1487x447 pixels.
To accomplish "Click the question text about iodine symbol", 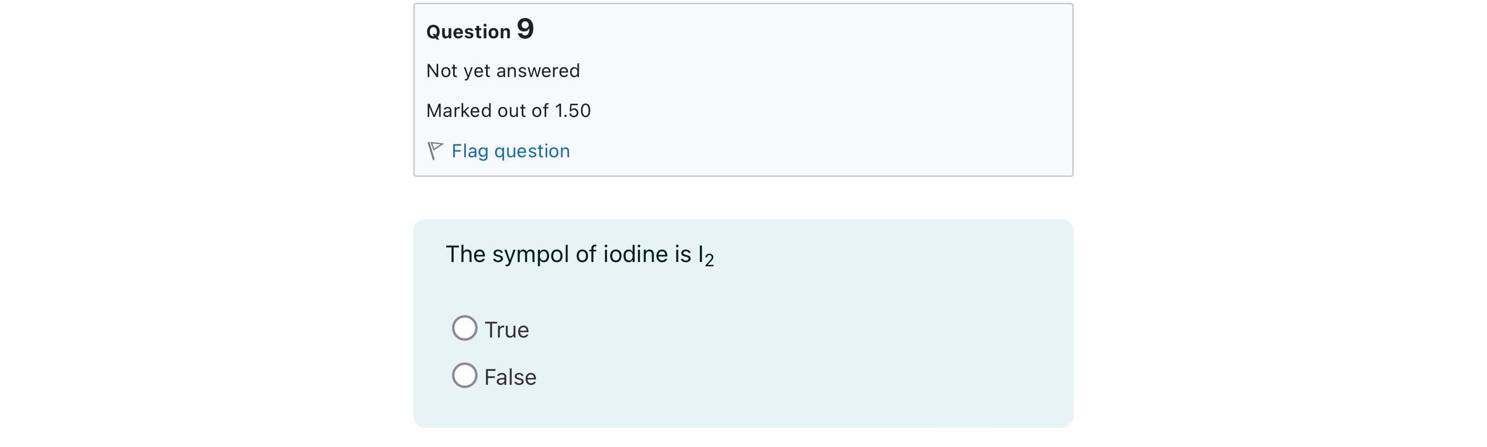I will (580, 255).
